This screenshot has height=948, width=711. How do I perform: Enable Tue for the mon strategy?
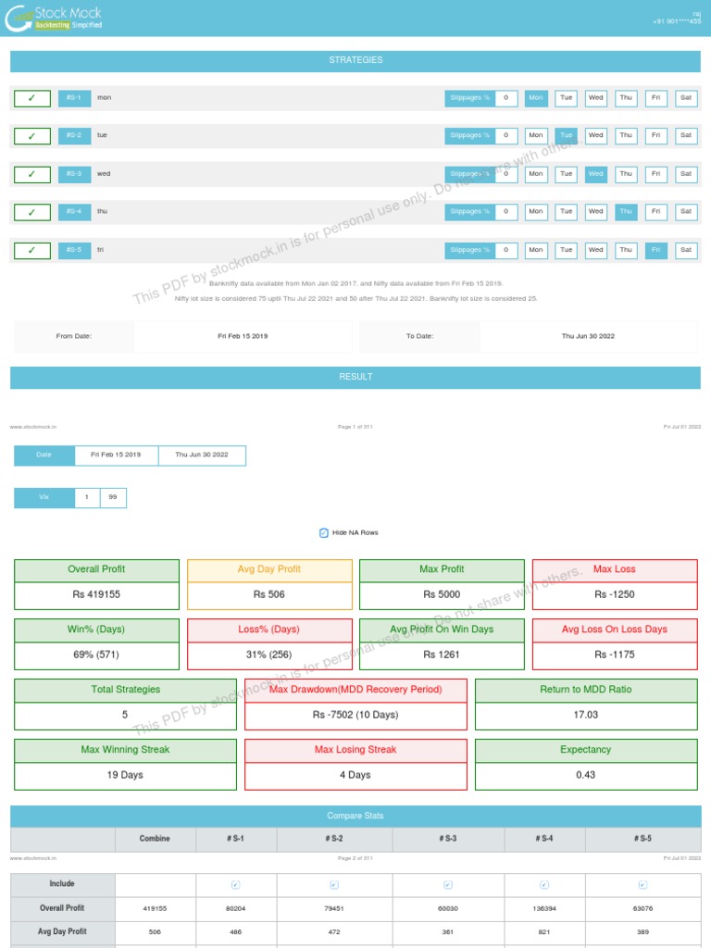(x=566, y=98)
